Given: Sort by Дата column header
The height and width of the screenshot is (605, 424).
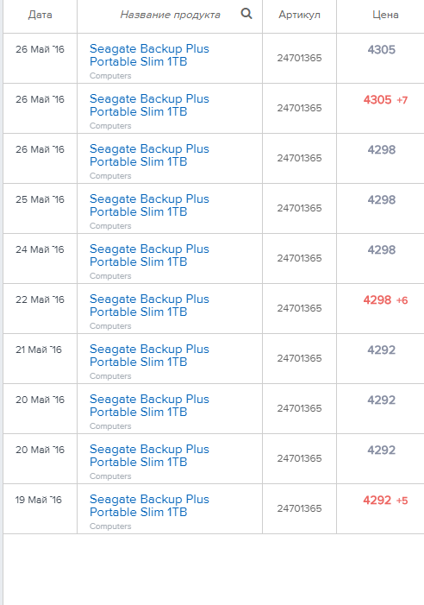Looking at the screenshot, I should [40, 15].
